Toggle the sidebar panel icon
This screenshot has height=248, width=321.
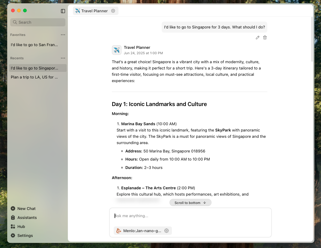coord(63,11)
